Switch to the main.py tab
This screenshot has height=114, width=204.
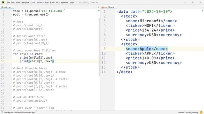[6, 7]
